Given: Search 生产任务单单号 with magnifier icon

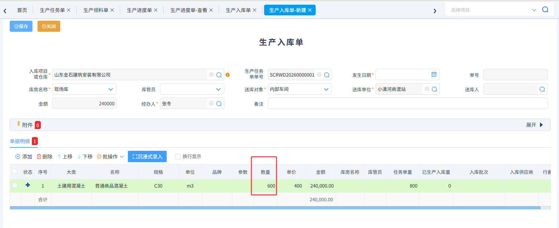Looking at the screenshot, I should [x=327, y=75].
